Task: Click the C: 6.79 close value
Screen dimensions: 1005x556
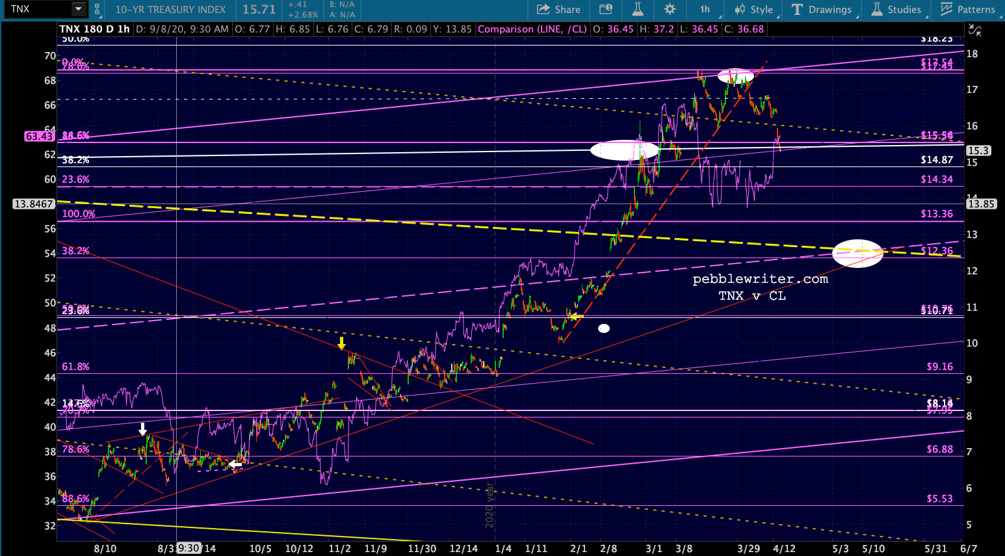Action: pos(371,29)
